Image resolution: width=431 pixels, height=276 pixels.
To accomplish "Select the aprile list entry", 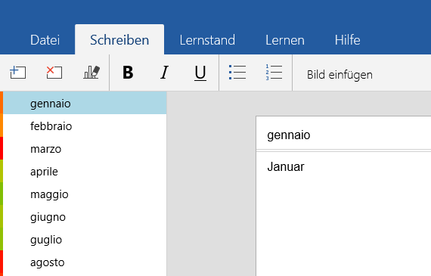I will pos(85,172).
